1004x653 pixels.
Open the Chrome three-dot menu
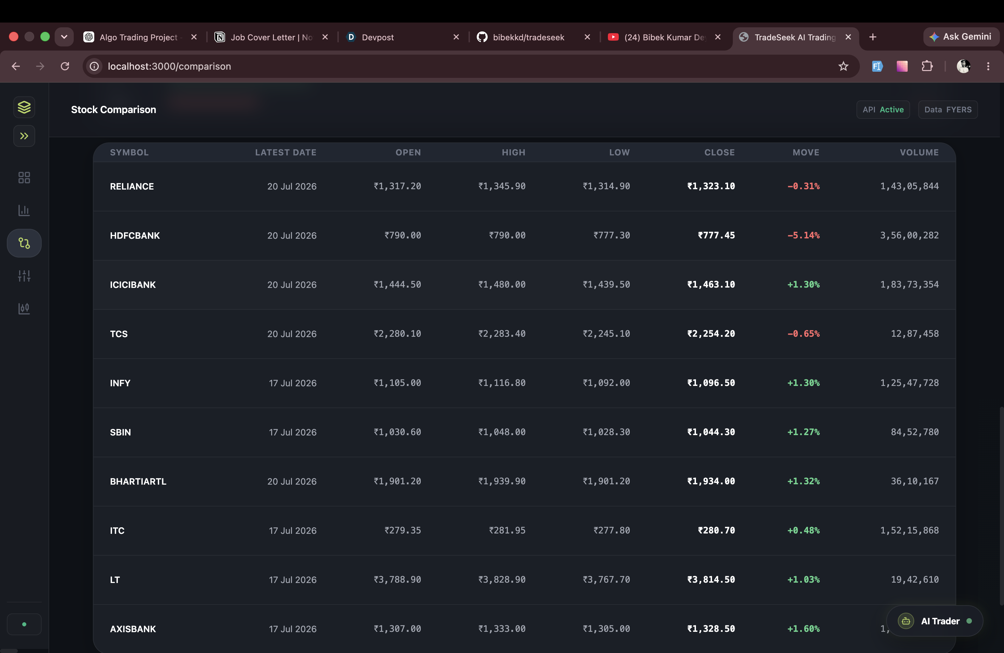(x=988, y=66)
